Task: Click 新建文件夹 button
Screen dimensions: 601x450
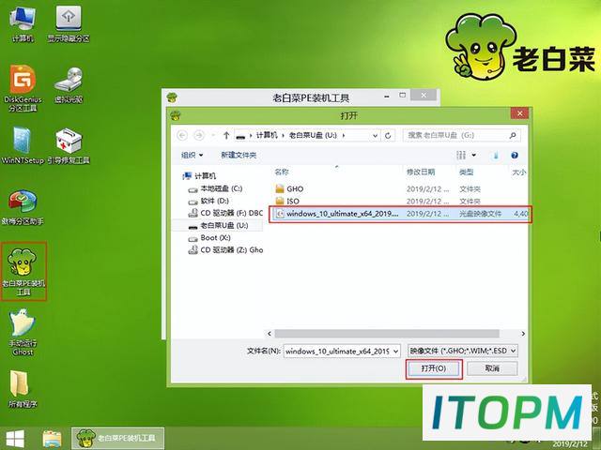Action: [239, 155]
